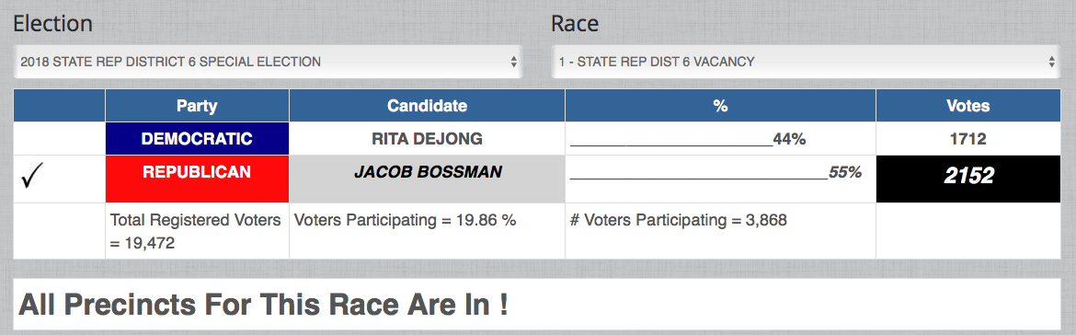Click Voters Participating 19.86 % cell
The width and height of the screenshot is (1076, 335).
pos(427,231)
